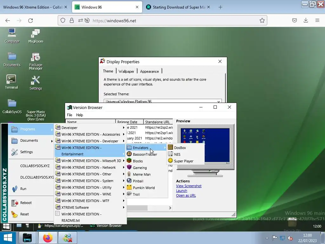
Task: Open Win96 XTREME EDITION - README.txt
Action: coord(90,217)
